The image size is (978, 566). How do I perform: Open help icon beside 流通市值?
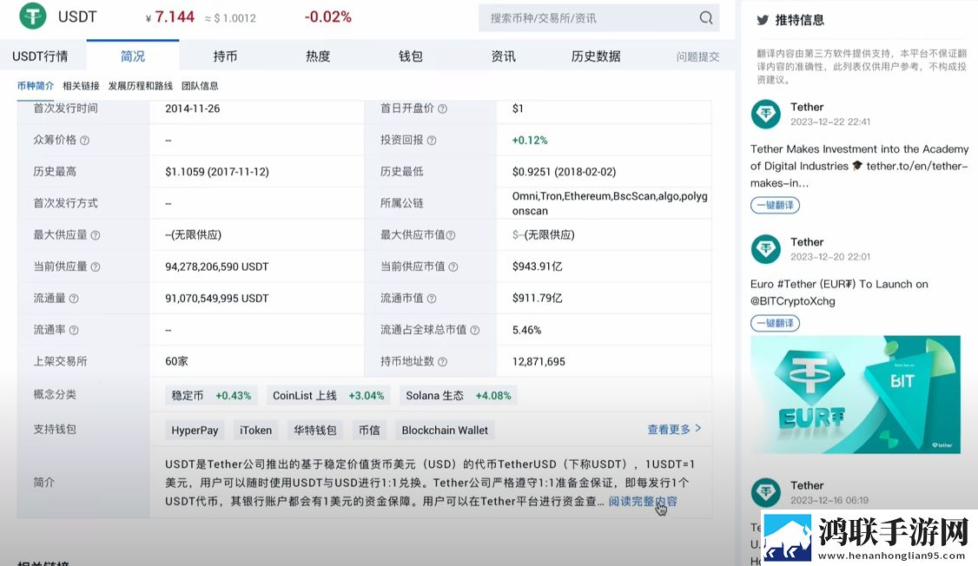pyautogui.click(x=432, y=299)
